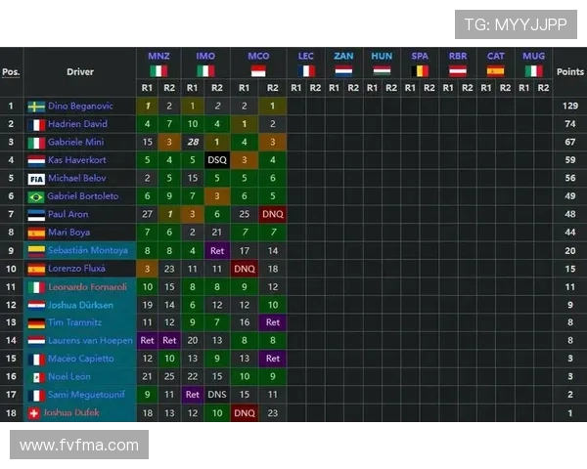Open the MUG round link
The width and height of the screenshot is (587, 469).
533,56
